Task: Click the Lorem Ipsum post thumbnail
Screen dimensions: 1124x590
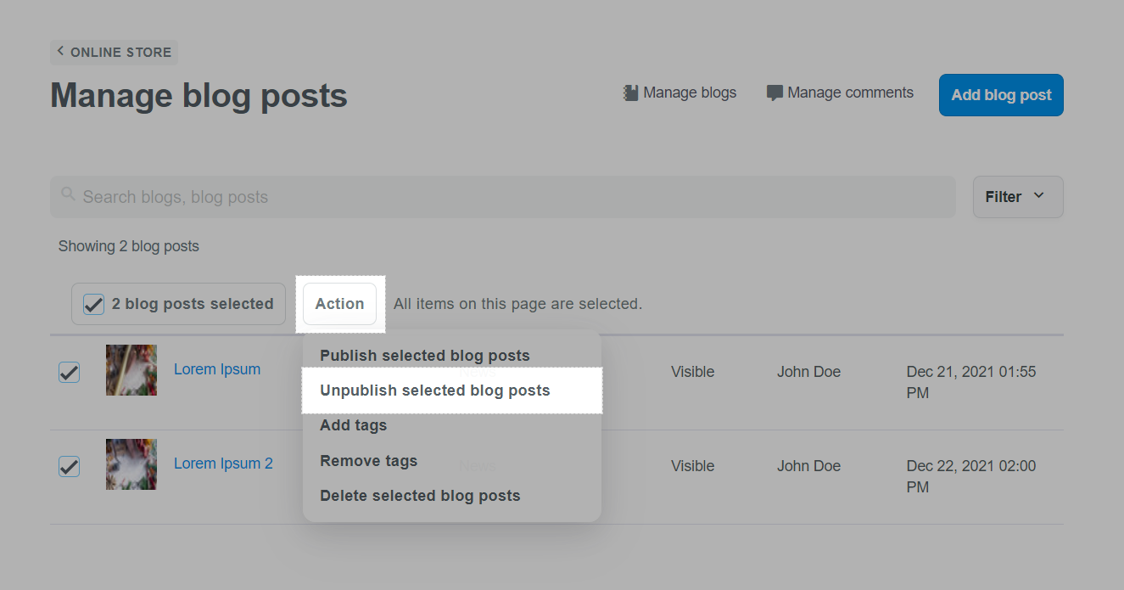Action: (131, 370)
